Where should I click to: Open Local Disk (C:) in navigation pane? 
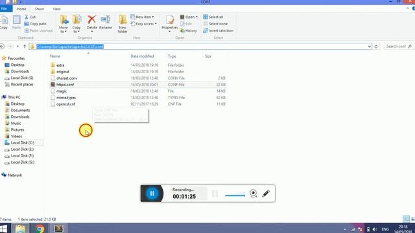23,142
